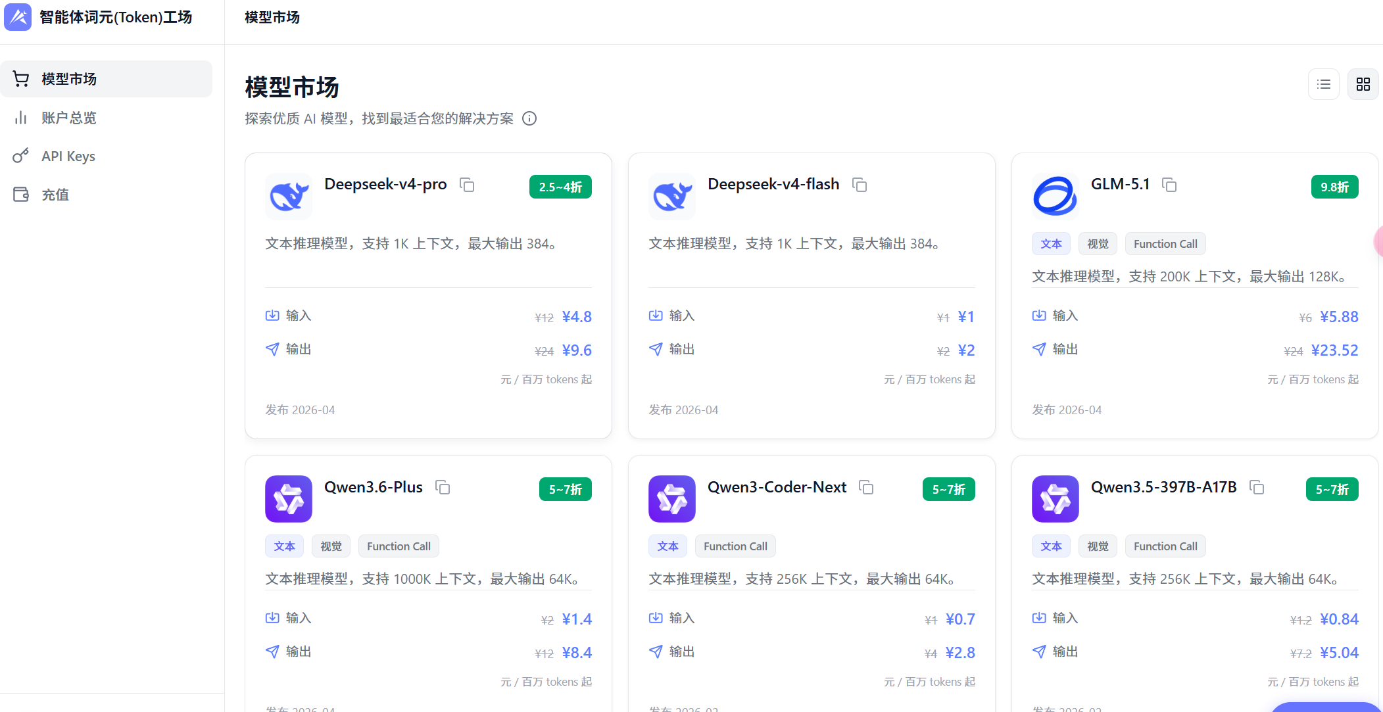Click the GLM-5.1 input arrow icon
Image resolution: width=1383 pixels, height=712 pixels.
coord(1039,316)
